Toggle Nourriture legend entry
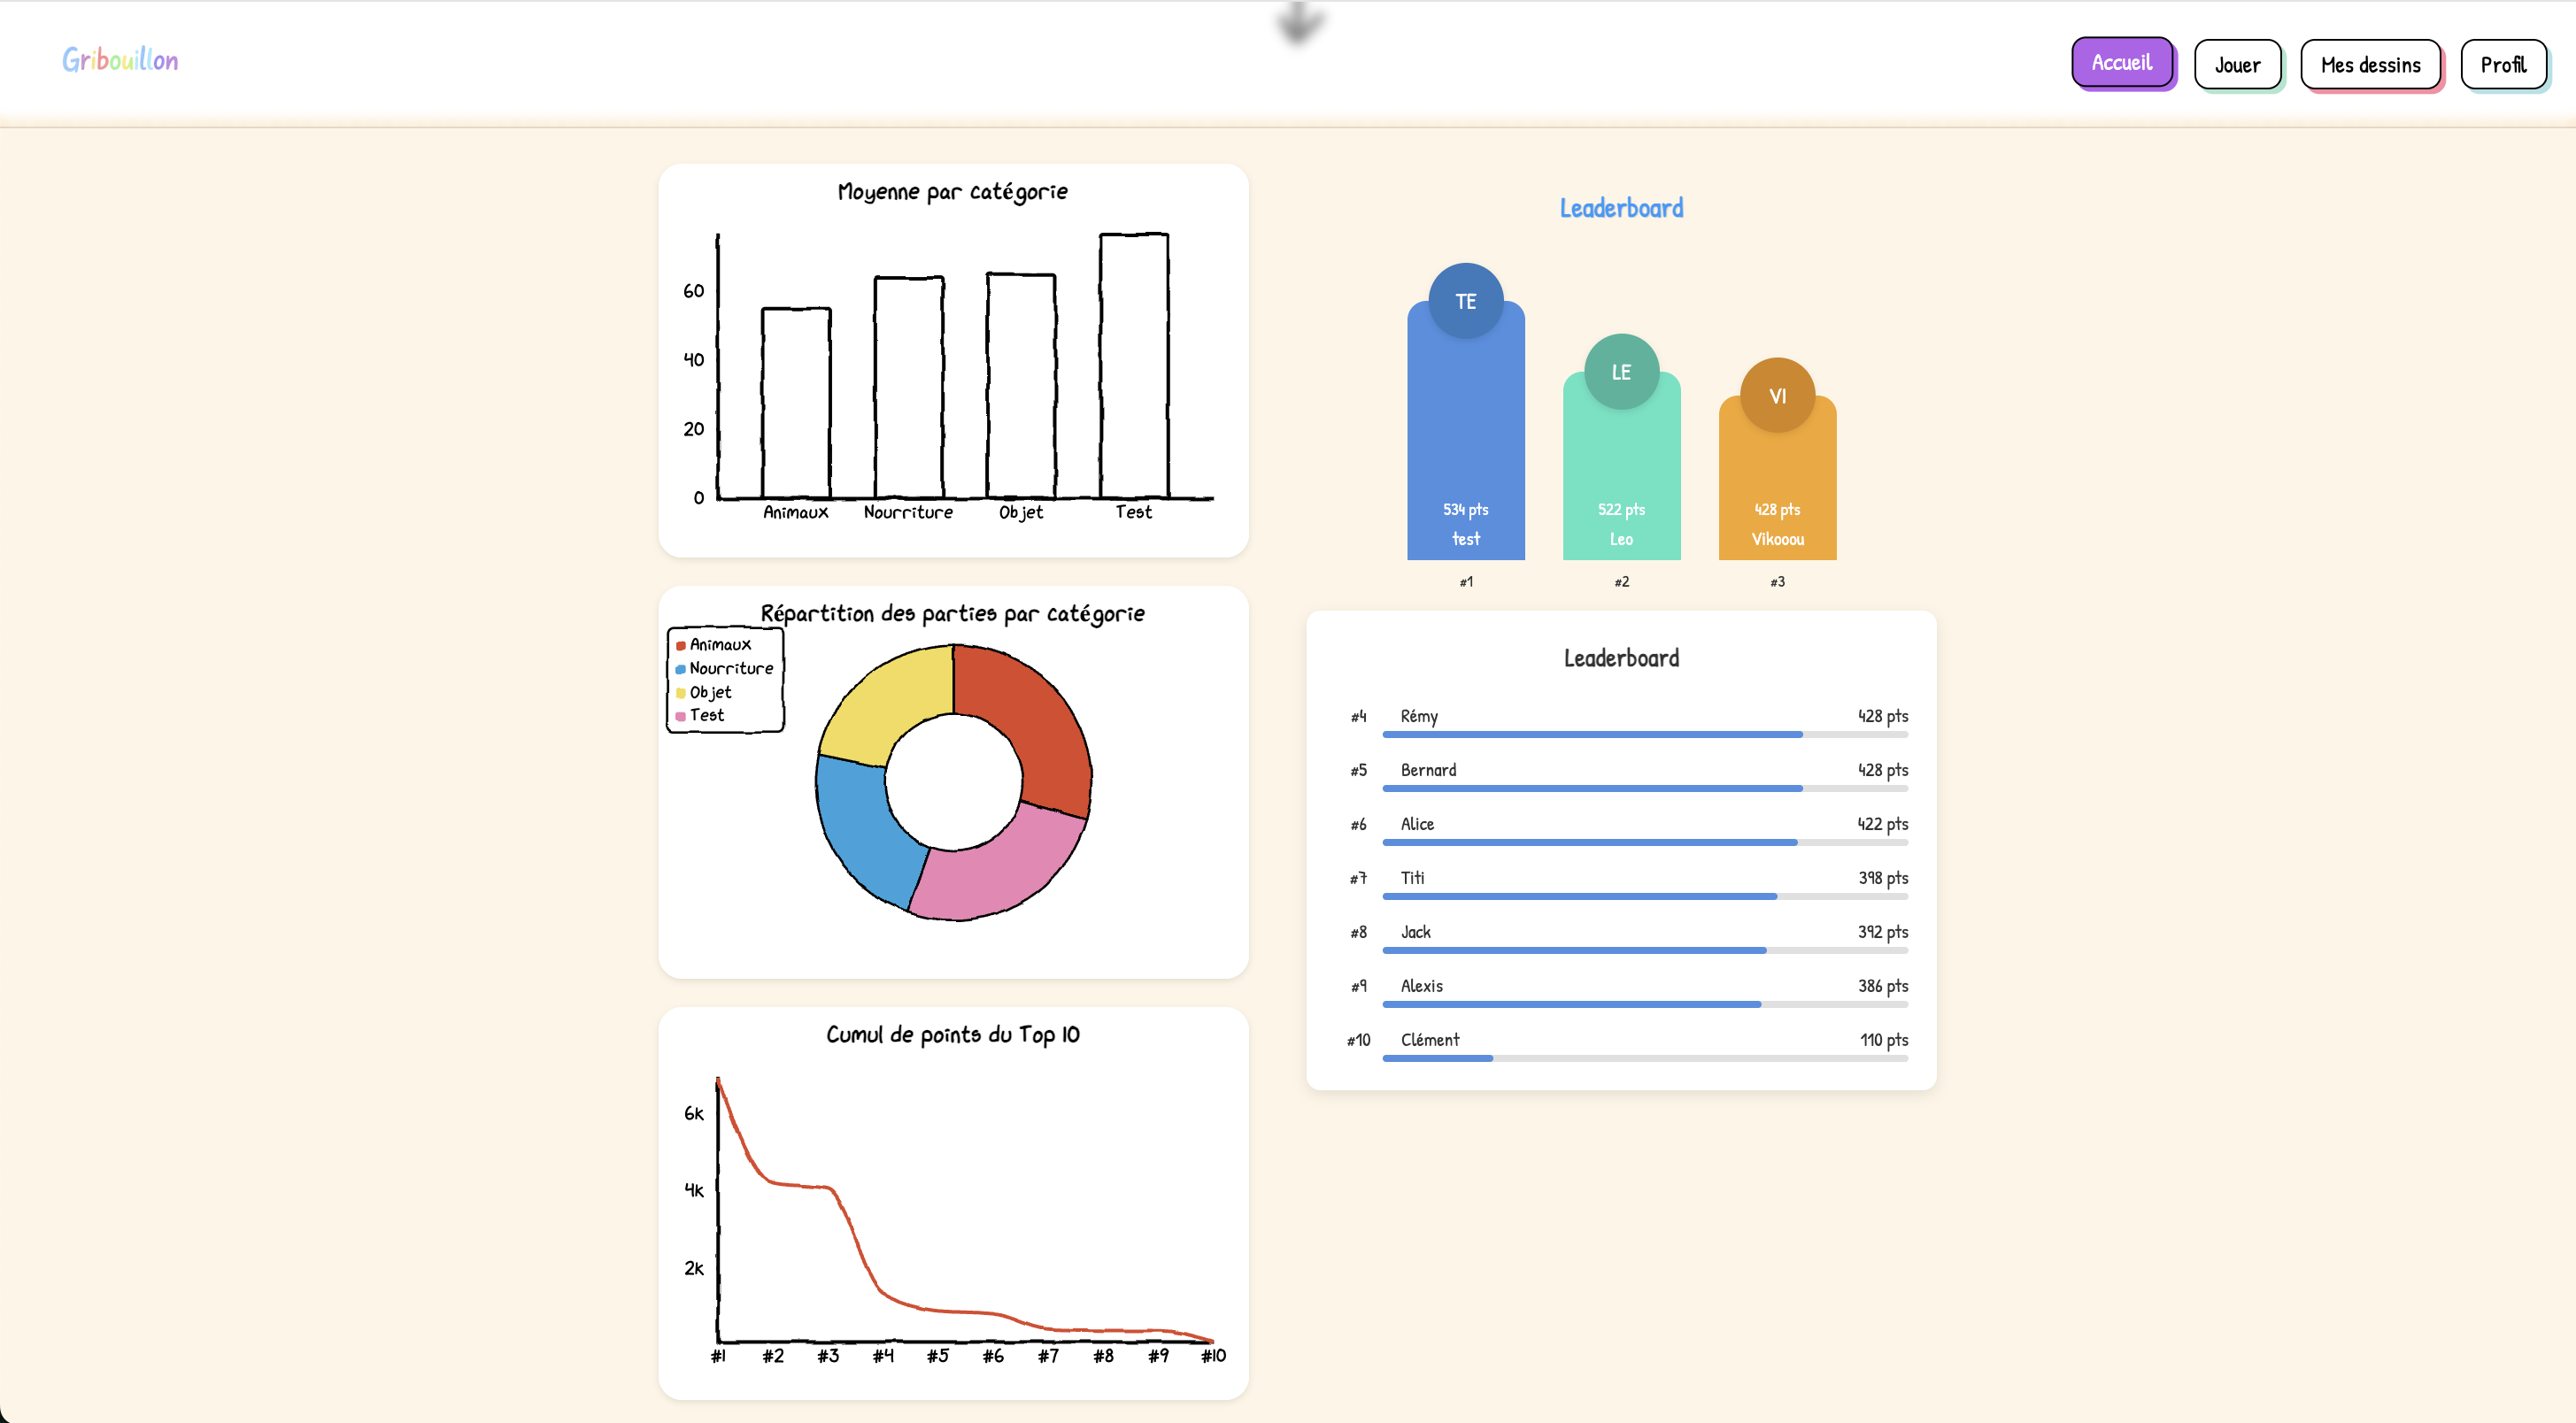The image size is (2576, 1423). click(x=730, y=668)
